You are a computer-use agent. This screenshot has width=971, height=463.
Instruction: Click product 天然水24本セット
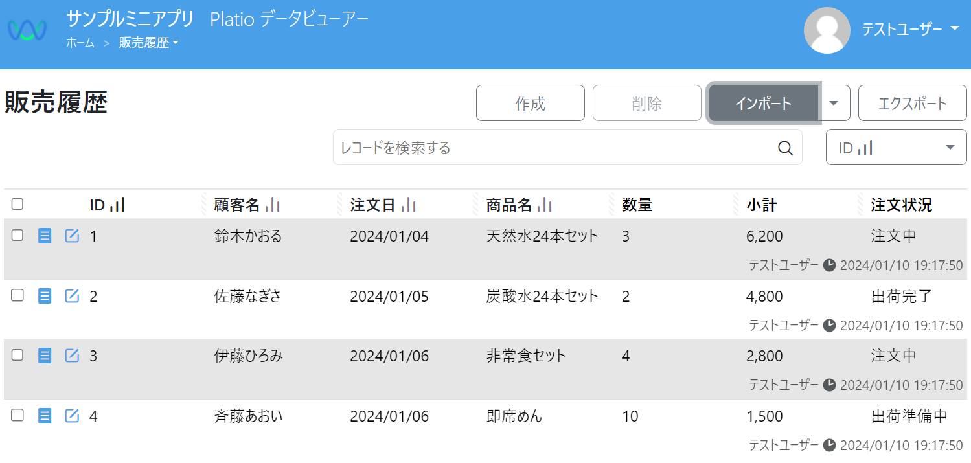pyautogui.click(x=543, y=236)
